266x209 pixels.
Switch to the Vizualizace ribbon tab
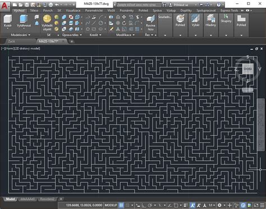point(73,11)
